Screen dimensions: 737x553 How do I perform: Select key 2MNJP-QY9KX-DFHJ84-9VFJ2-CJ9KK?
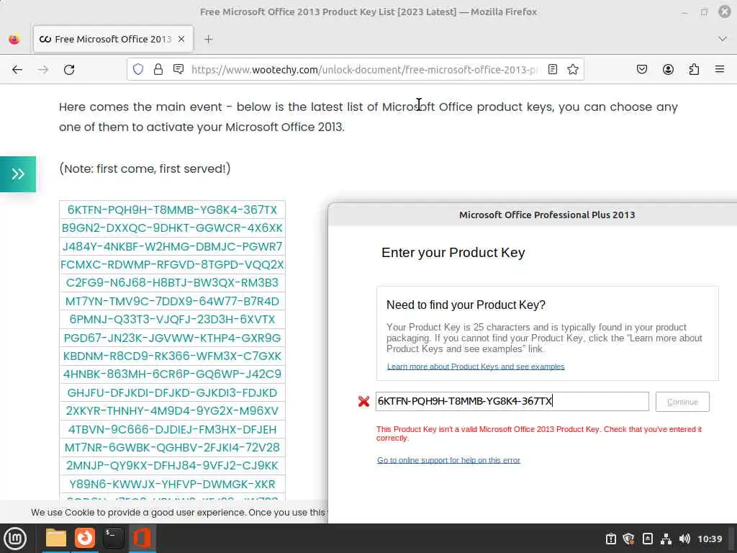[172, 466]
